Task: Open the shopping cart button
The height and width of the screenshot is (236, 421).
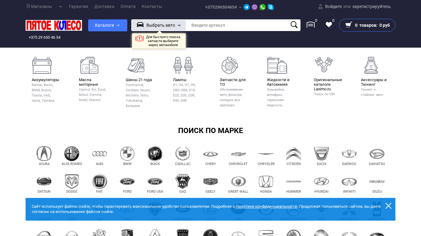Action: click(x=367, y=25)
